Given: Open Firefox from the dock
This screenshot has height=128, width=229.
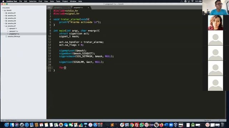Looking at the screenshot, I should point(161,125).
